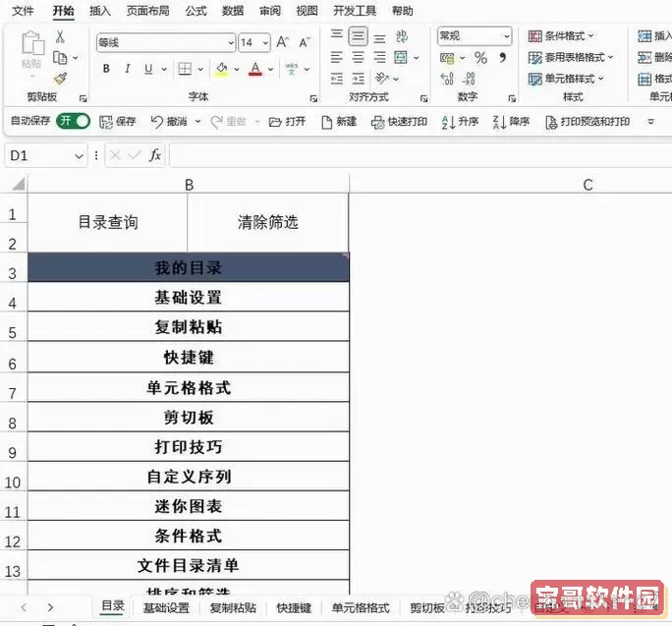Viewport: 672px width, 626px height.
Task: Click the 清除筛选 cell button
Action: tap(268, 222)
